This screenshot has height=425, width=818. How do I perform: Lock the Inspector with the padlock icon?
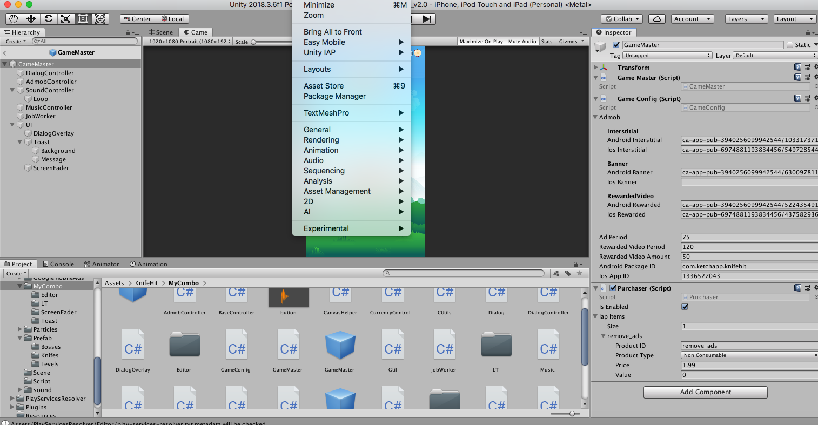(808, 32)
